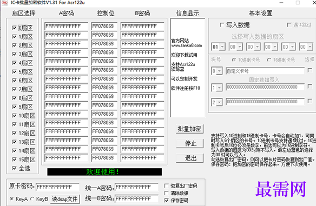Image resolution: width=316 pixels, height=206 pixels.
Task: Choose the 16进制卡号 radio option
Action: point(269,60)
